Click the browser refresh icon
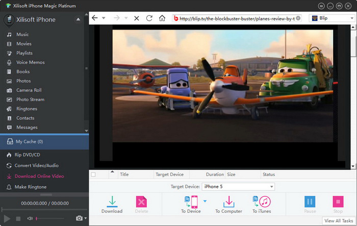Viewport: 357px width, 226px height. 149,18
